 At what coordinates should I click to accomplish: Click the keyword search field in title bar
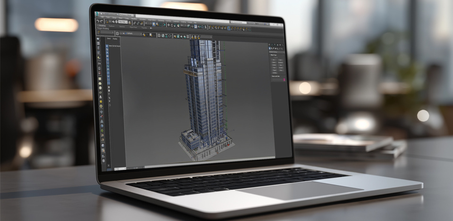[239, 23]
